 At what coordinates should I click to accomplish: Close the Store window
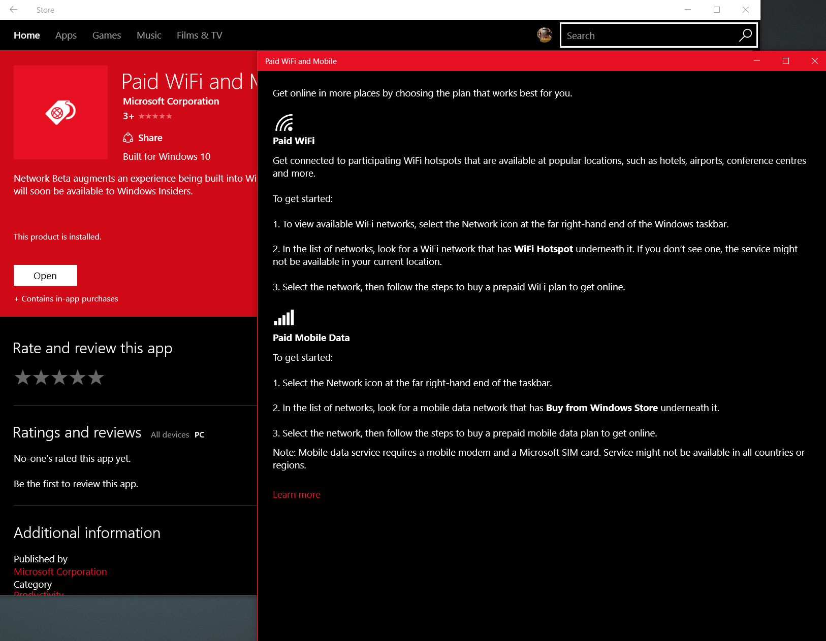coord(746,10)
